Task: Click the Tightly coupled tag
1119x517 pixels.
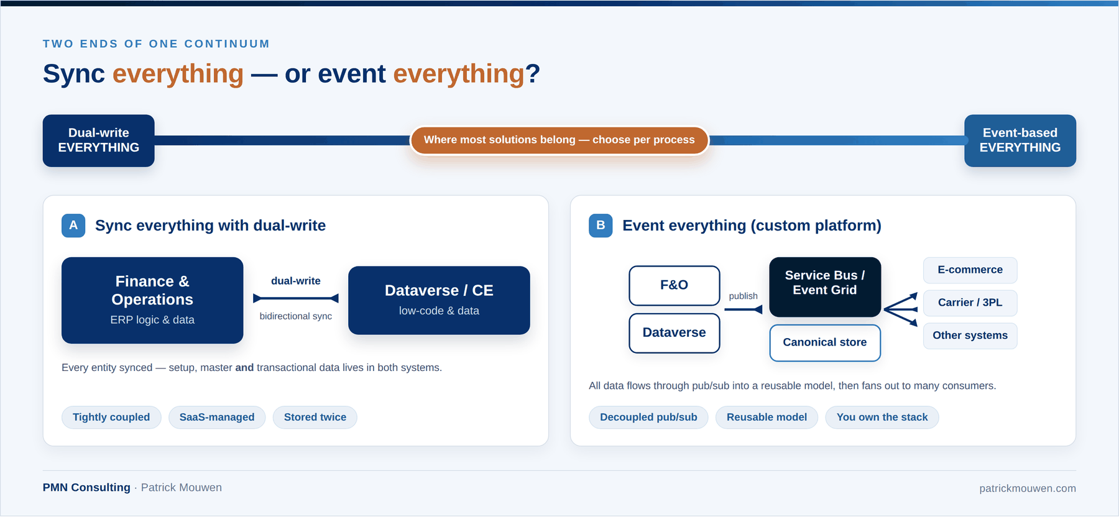Action: pyautogui.click(x=111, y=417)
